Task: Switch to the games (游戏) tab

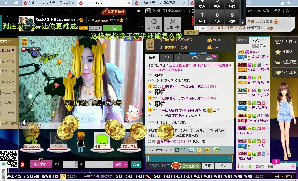Action: pos(195,58)
